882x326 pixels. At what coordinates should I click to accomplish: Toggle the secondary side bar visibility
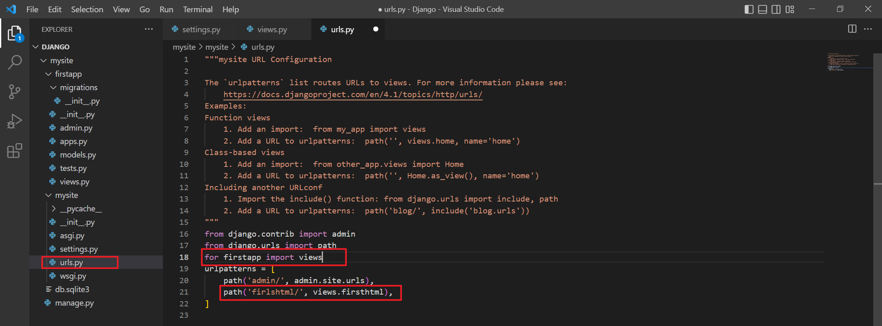point(776,9)
